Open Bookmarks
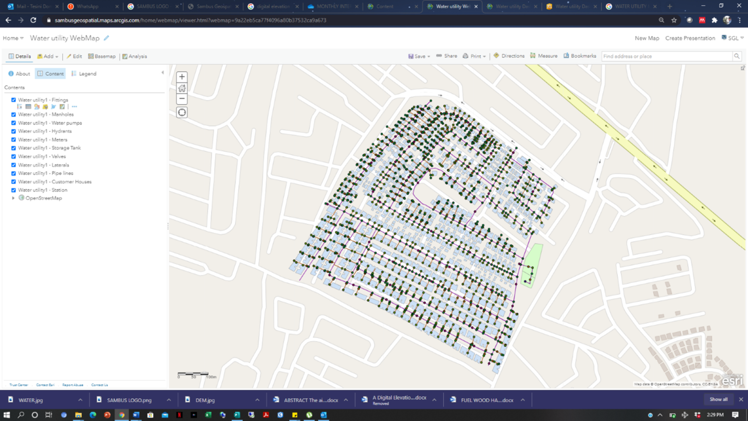Image resolution: width=748 pixels, height=421 pixels. tap(580, 56)
